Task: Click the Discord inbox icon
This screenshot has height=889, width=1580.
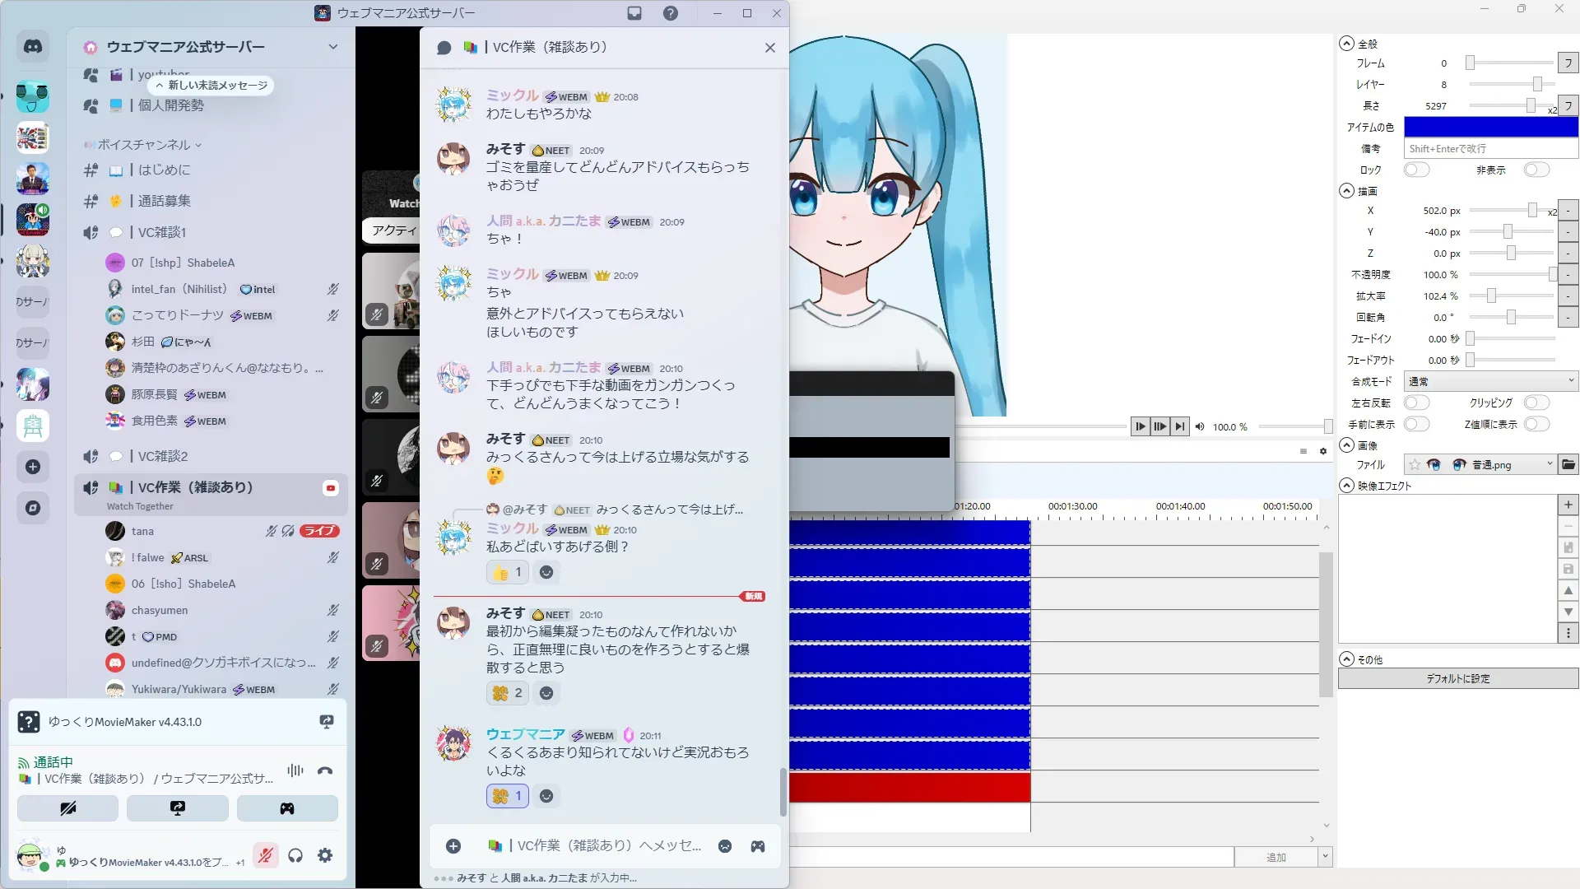Action: [634, 13]
